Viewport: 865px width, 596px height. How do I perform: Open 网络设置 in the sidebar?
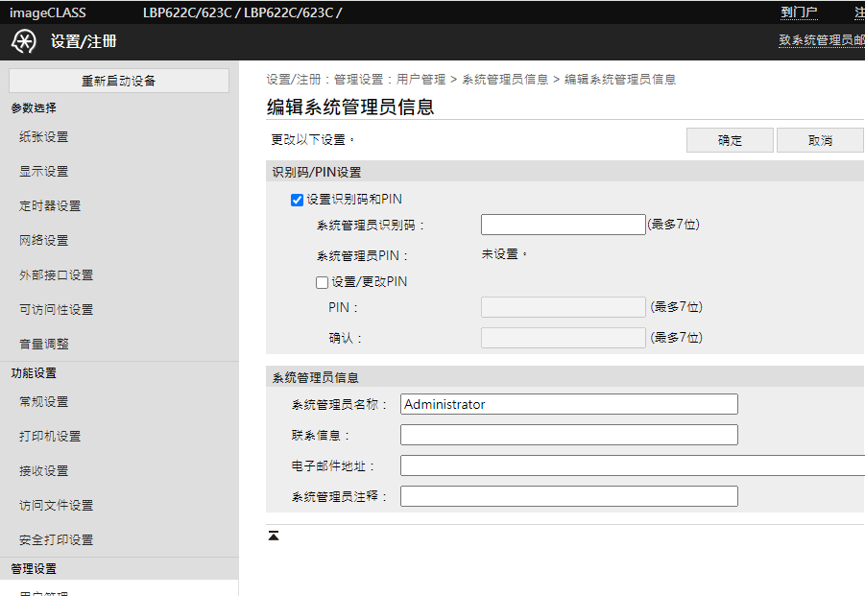[43, 240]
